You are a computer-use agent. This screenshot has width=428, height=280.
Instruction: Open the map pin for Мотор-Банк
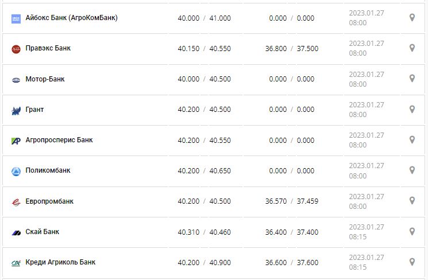[x=412, y=79]
